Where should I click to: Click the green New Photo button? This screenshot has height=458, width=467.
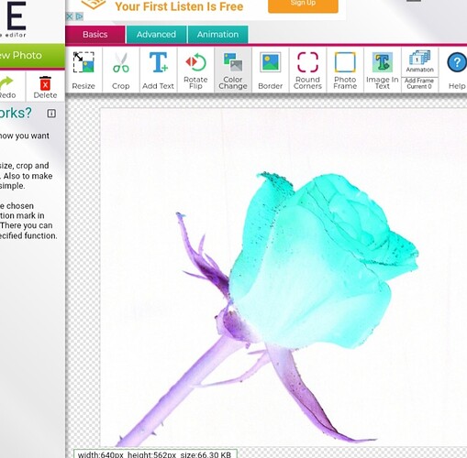(x=32, y=56)
